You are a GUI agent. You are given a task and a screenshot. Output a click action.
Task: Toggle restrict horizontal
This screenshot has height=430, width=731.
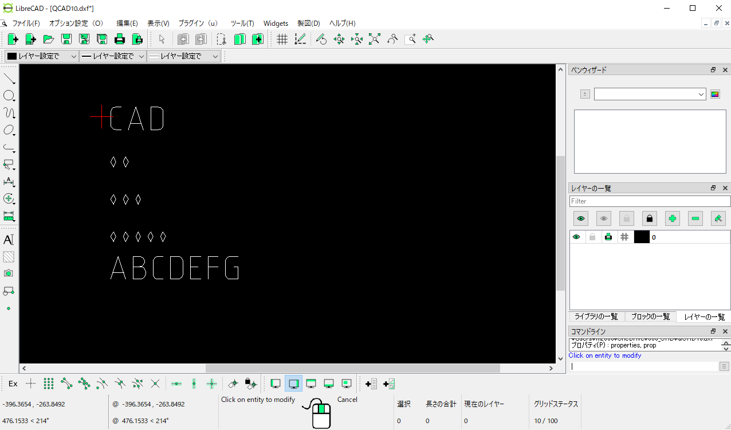point(176,384)
